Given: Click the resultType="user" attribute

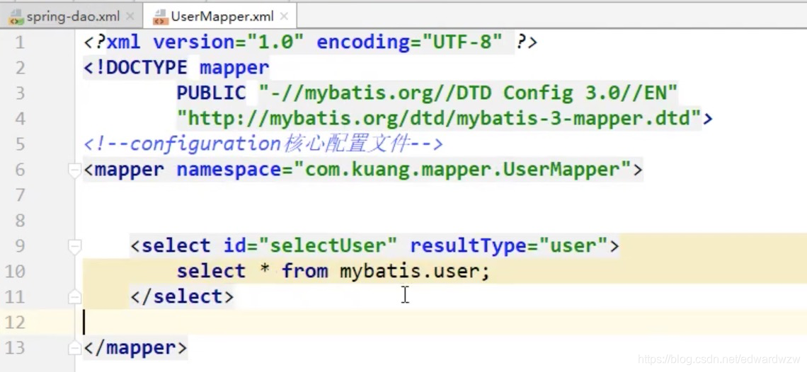Looking at the screenshot, I should (508, 246).
